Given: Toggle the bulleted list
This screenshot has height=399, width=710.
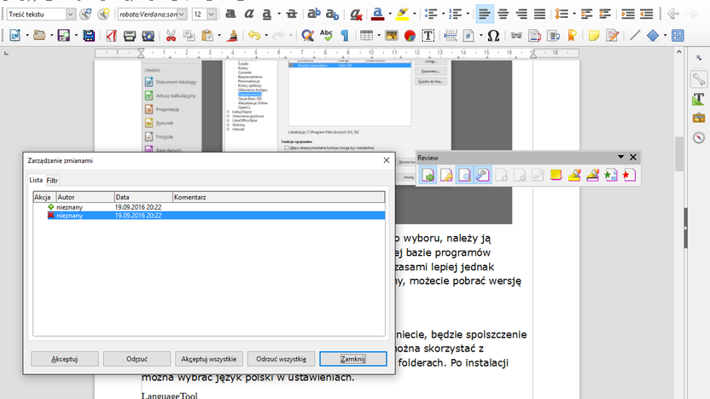Looking at the screenshot, I should click(431, 14).
